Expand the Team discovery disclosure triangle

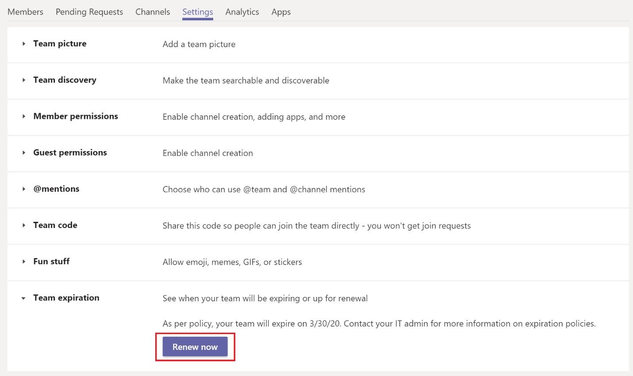coord(24,80)
